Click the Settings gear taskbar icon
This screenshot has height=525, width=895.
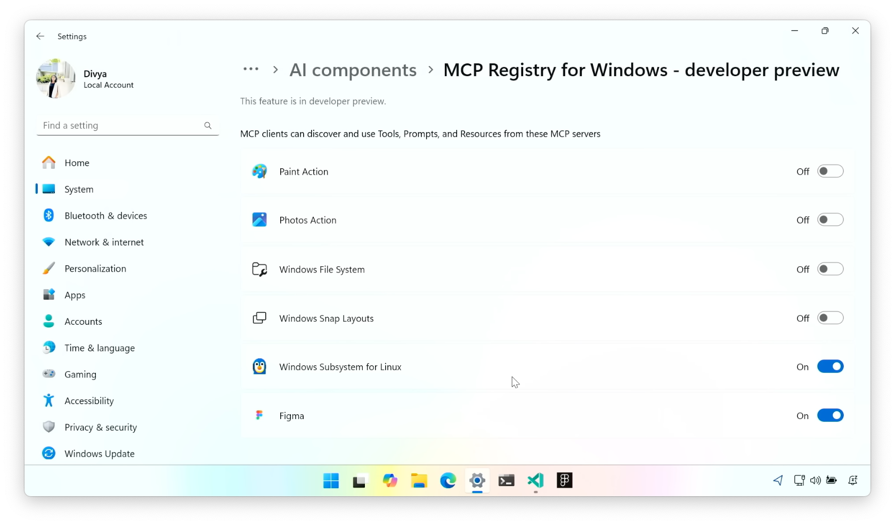pos(477,481)
